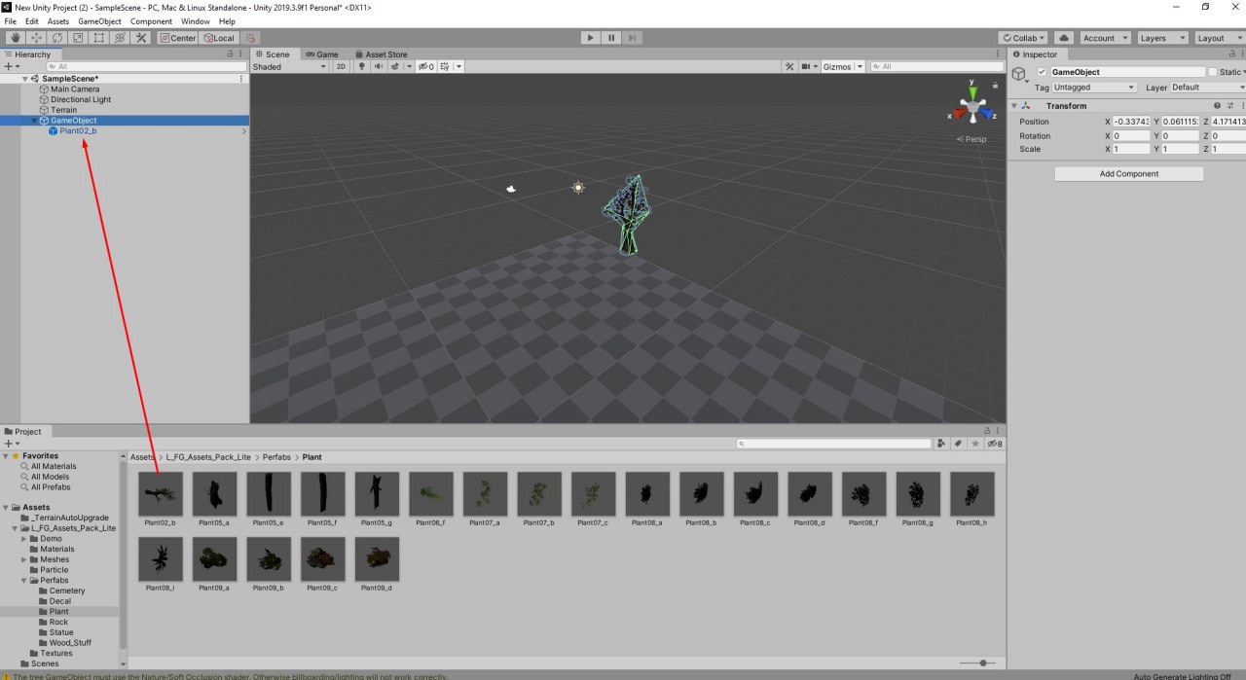Switch handle rotation with Local button

pos(218,38)
